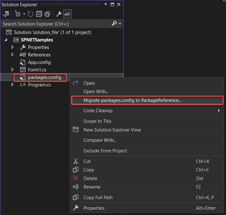Choose Delete in the context menu

coord(147,179)
